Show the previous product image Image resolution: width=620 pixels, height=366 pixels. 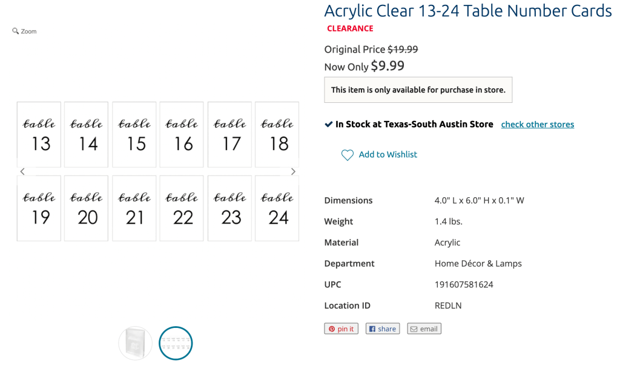[22, 172]
